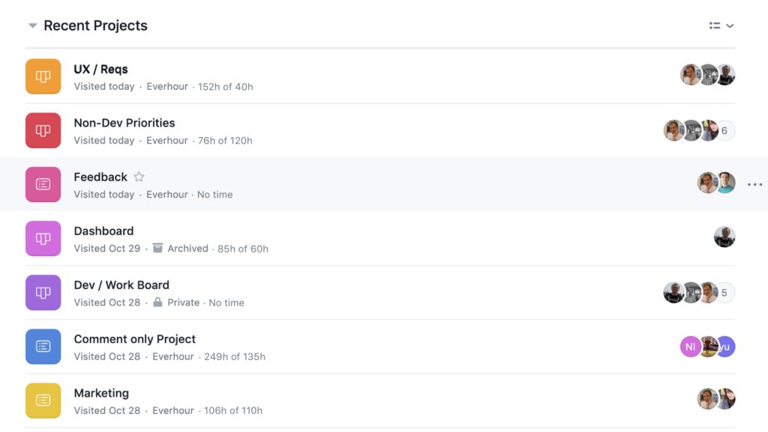The image size is (768, 432).
Task: Click the yellow Marketing project icon
Action: [43, 400]
